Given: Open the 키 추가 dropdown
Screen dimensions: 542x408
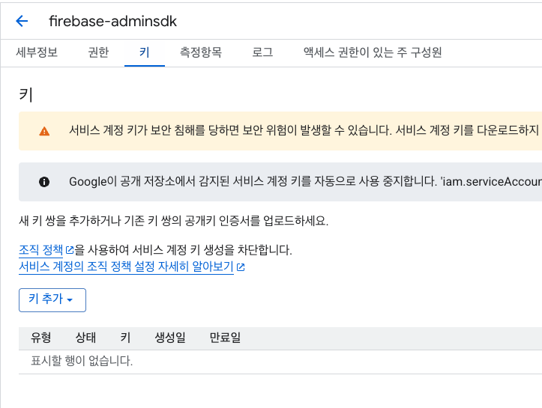Looking at the screenshot, I should (x=52, y=300).
